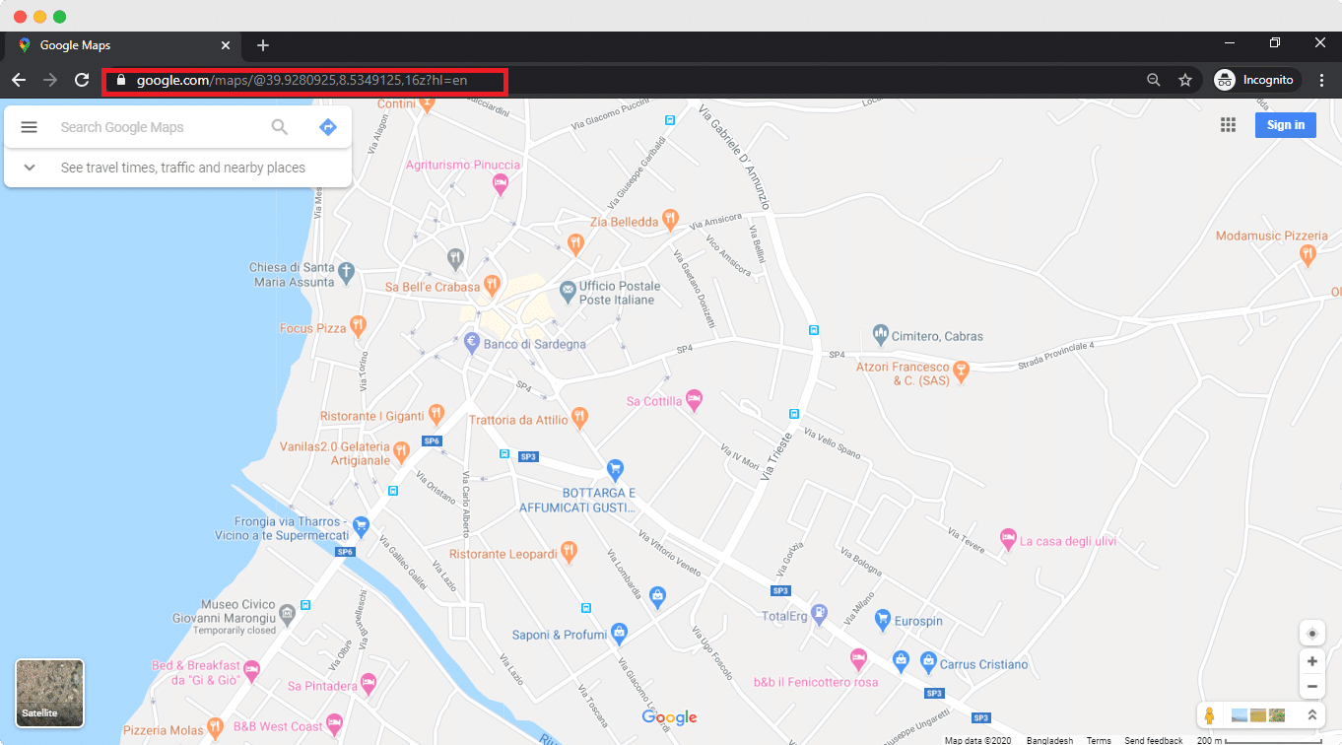The width and height of the screenshot is (1342, 745).
Task: Select the Bed & Breakfast da Gi & Giò pin
Action: 251,670
